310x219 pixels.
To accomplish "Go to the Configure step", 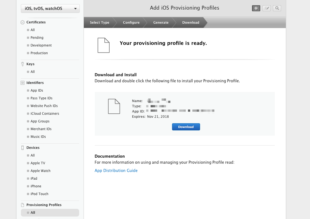I will [x=131, y=23].
